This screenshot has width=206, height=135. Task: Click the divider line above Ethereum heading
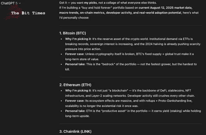pos(131,77)
